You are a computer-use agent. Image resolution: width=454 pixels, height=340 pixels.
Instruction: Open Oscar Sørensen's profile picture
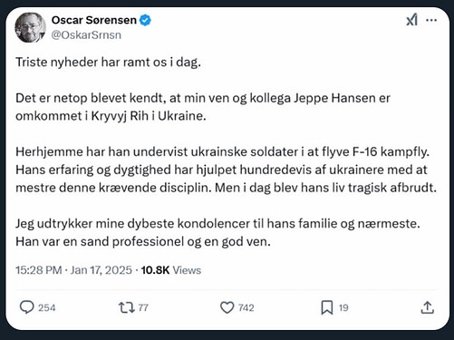pyautogui.click(x=31, y=27)
